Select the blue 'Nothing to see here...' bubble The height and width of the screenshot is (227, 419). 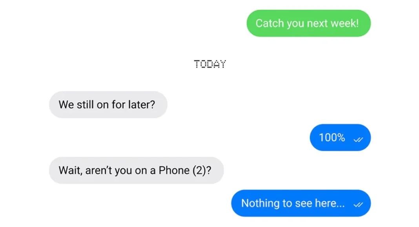301,203
